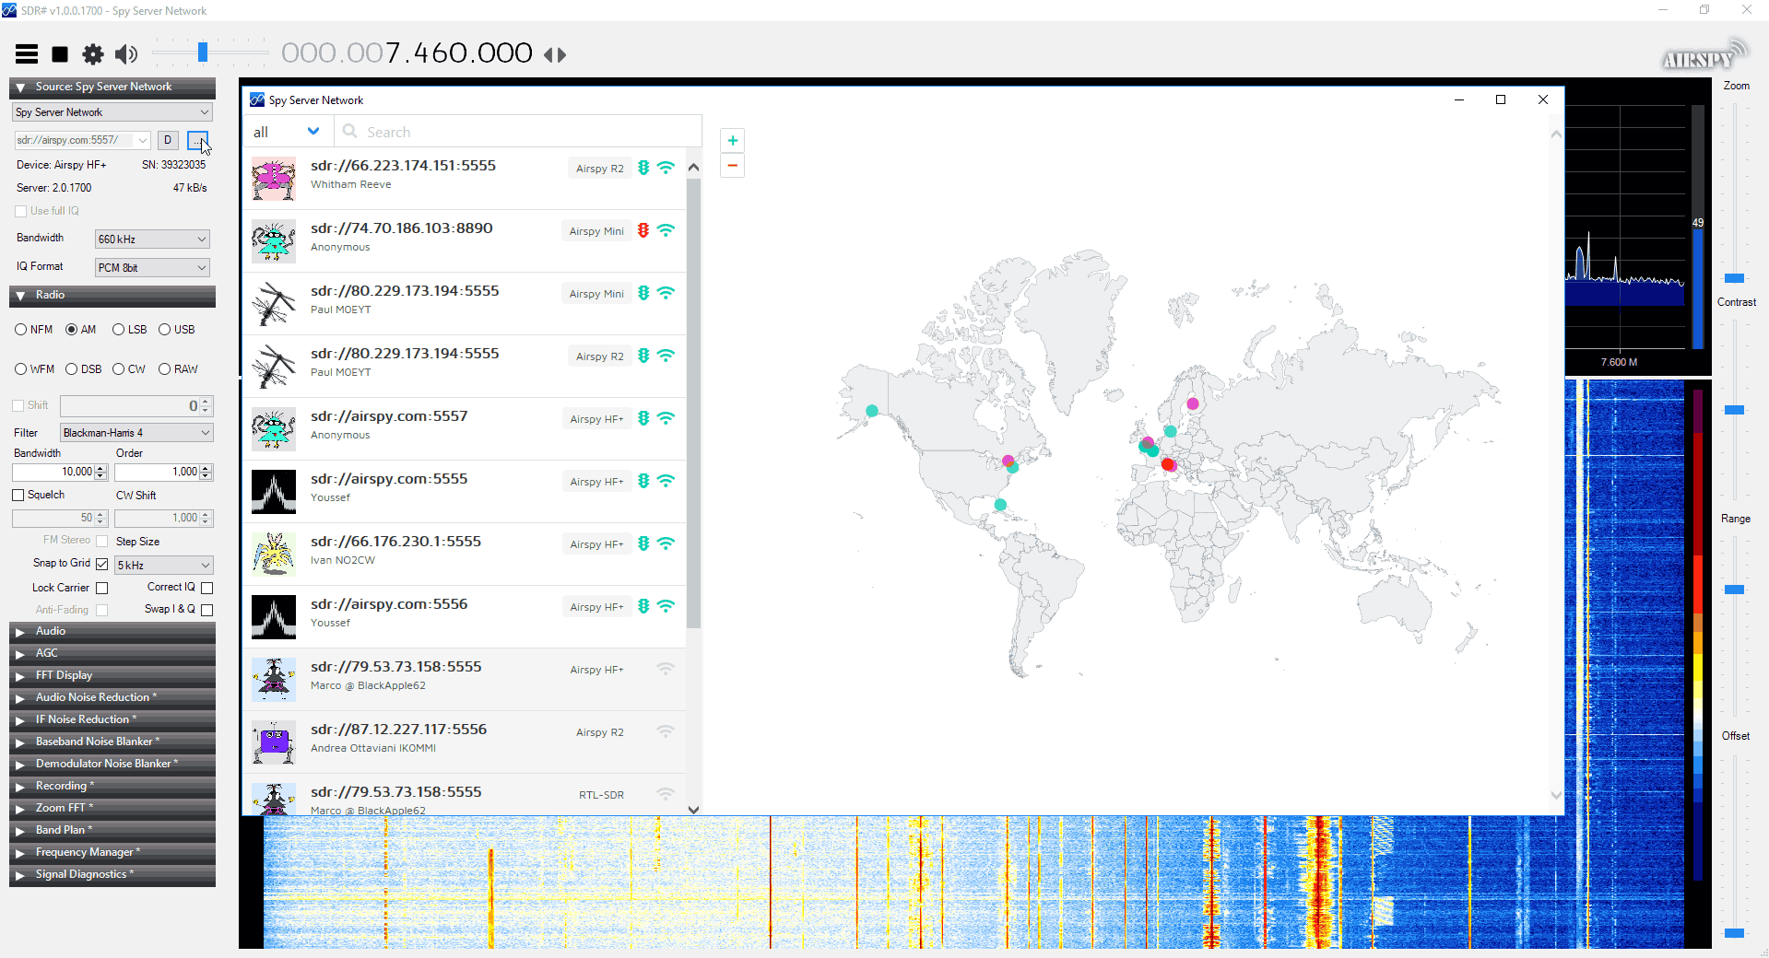
Task: Zoom in on the world map
Action: point(732,140)
